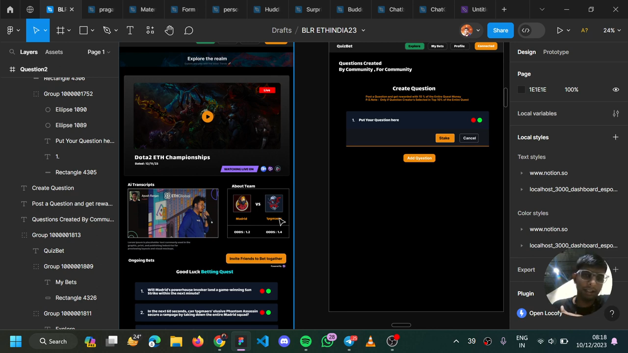Expand localhost_3000_dashboard text styles group
Viewport: 628px width, 353px height.
[522, 189]
